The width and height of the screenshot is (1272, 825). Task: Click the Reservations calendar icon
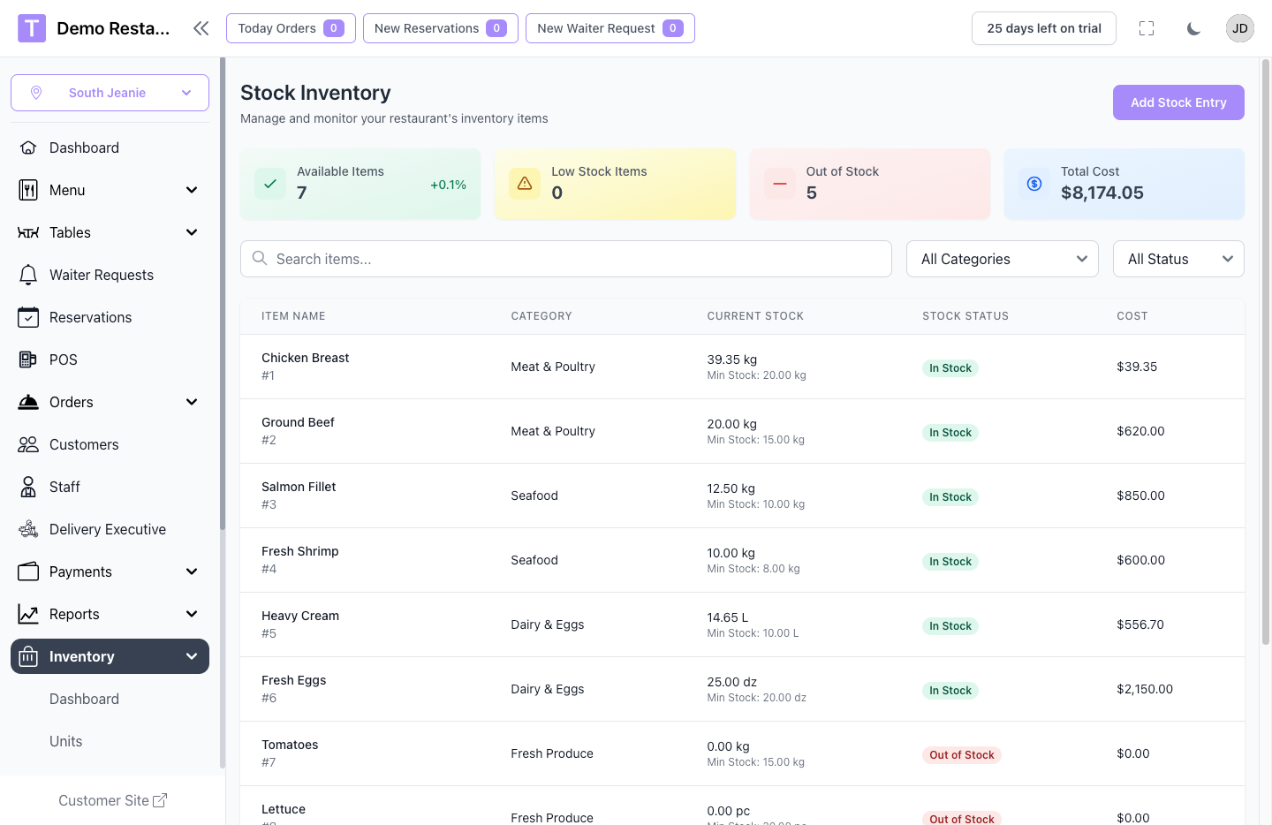click(x=28, y=317)
